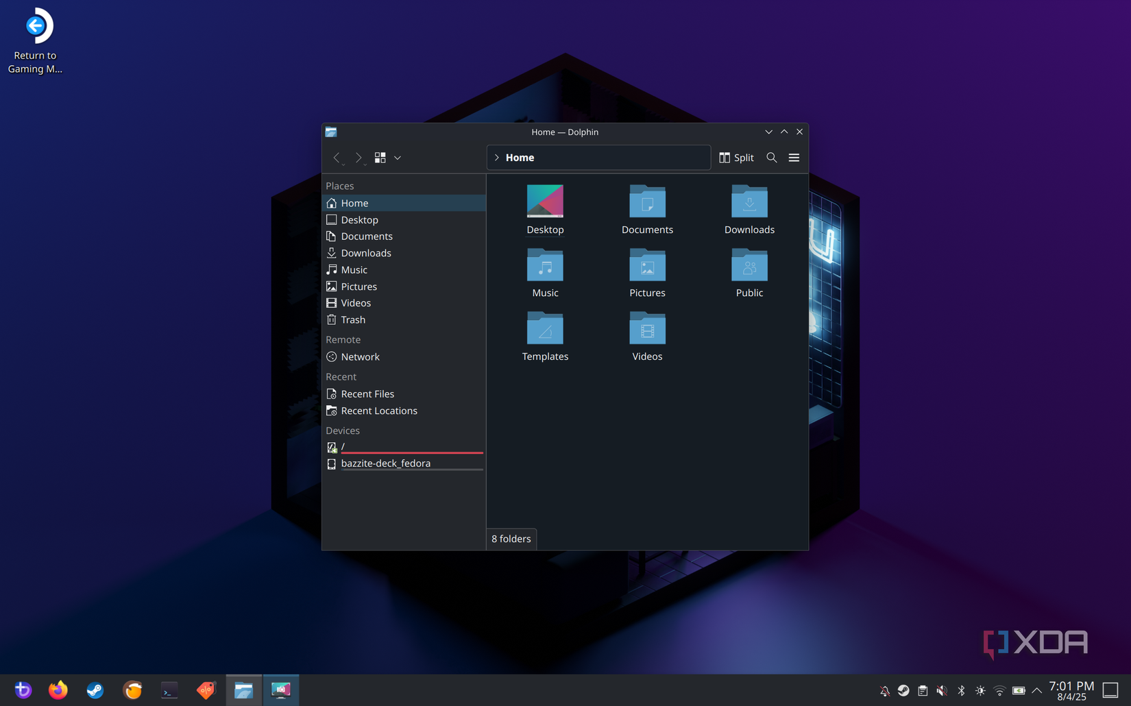Expand hidden system tray icons

1036,690
